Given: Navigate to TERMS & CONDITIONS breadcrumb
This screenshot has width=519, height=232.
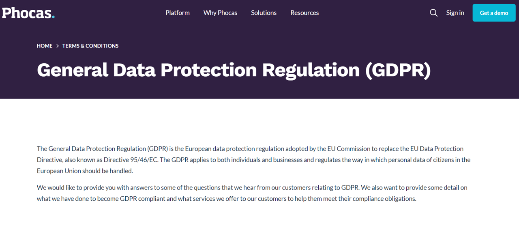Looking at the screenshot, I should coord(90,46).
